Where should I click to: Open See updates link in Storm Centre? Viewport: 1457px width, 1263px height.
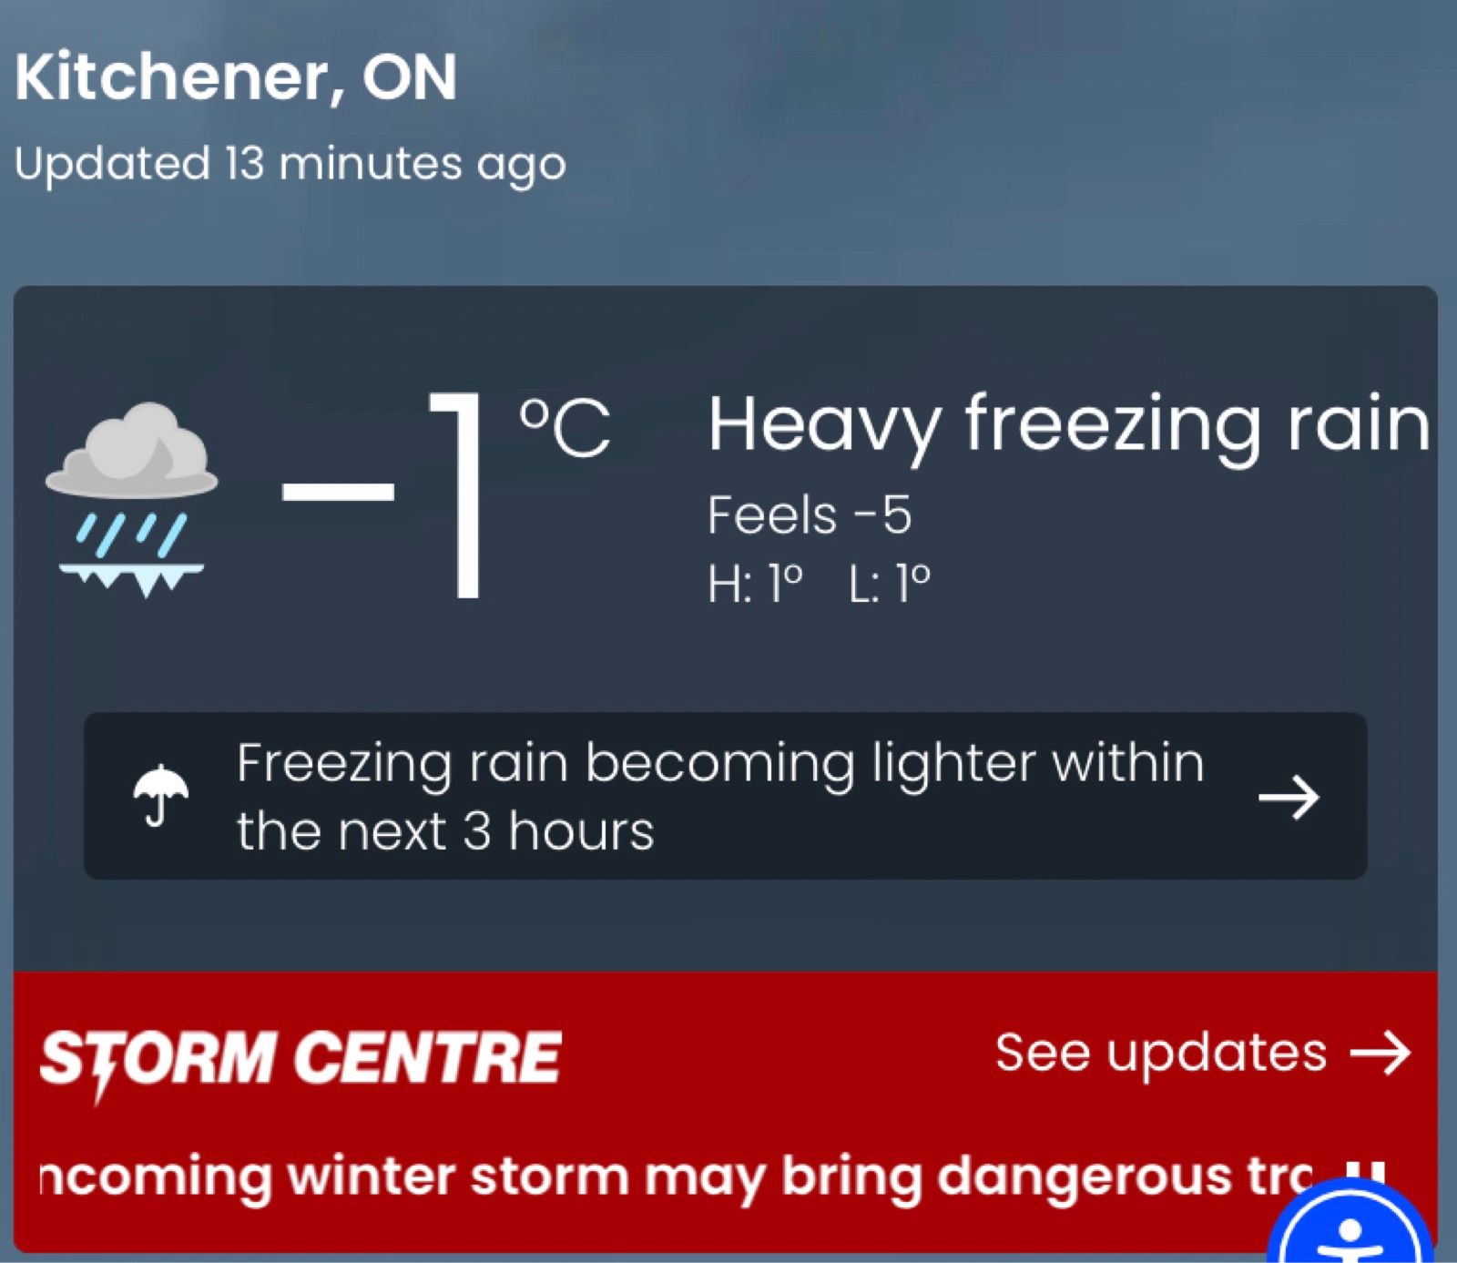tap(1161, 1054)
